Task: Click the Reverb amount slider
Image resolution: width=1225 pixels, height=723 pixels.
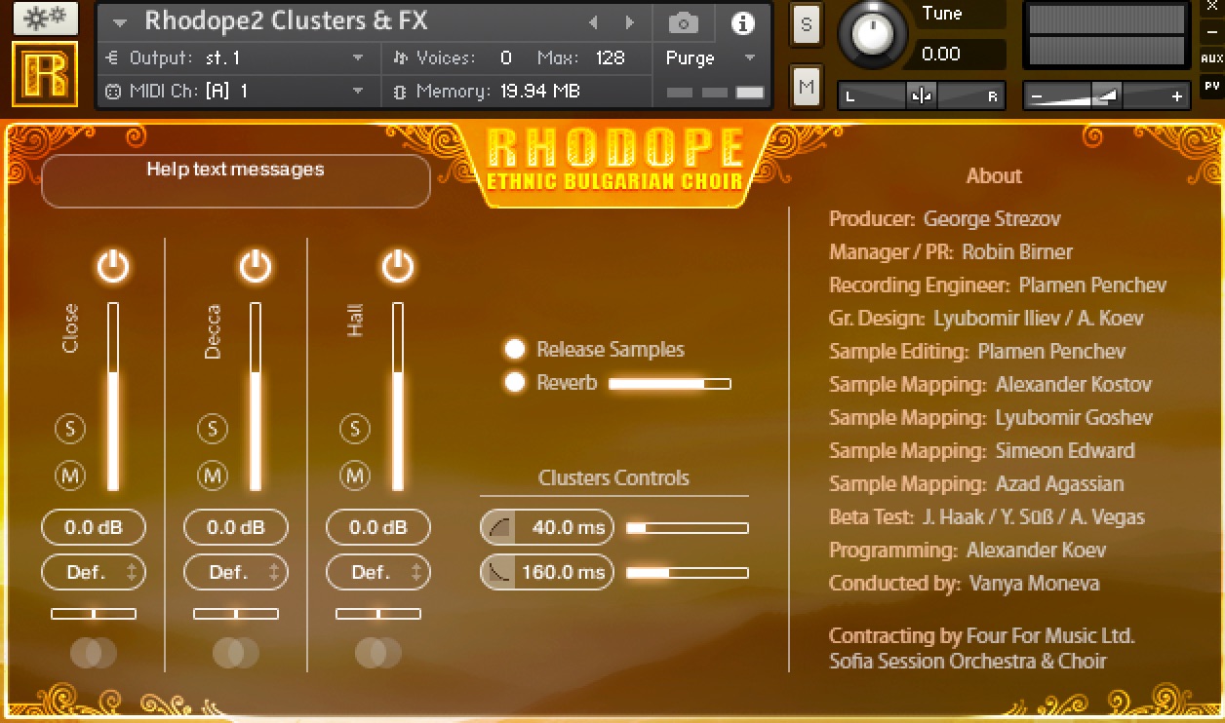Action: (x=669, y=384)
